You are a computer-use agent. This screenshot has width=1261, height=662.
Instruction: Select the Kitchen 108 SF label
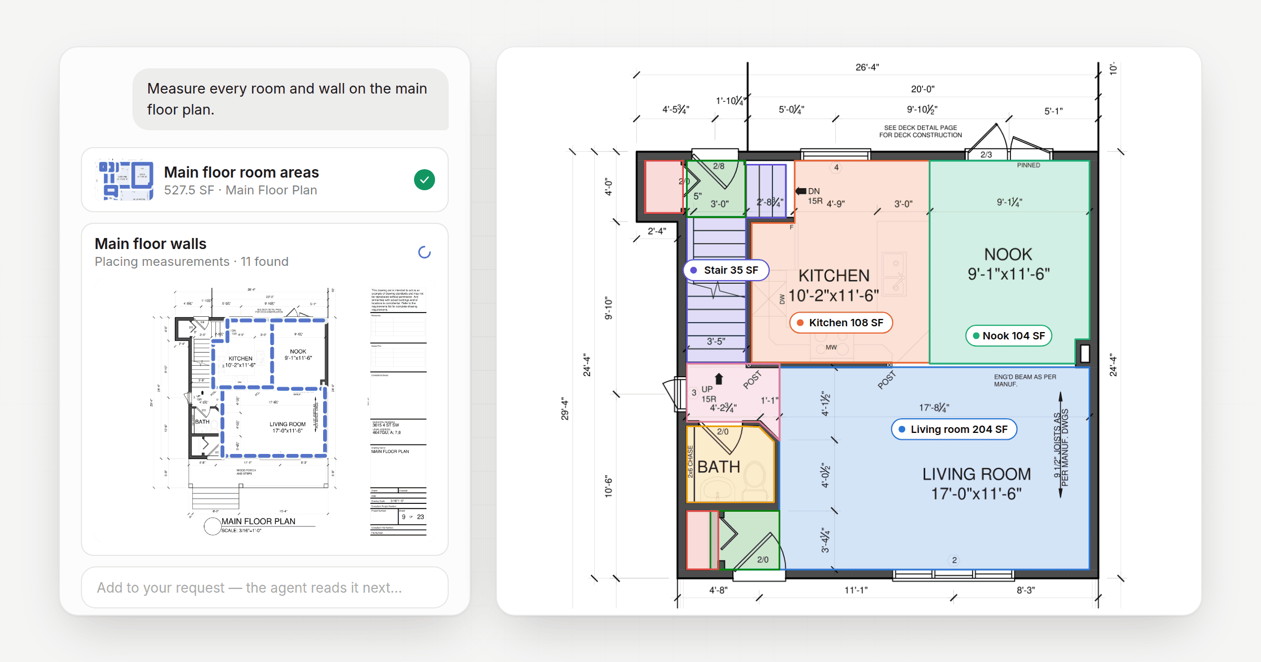[841, 323]
